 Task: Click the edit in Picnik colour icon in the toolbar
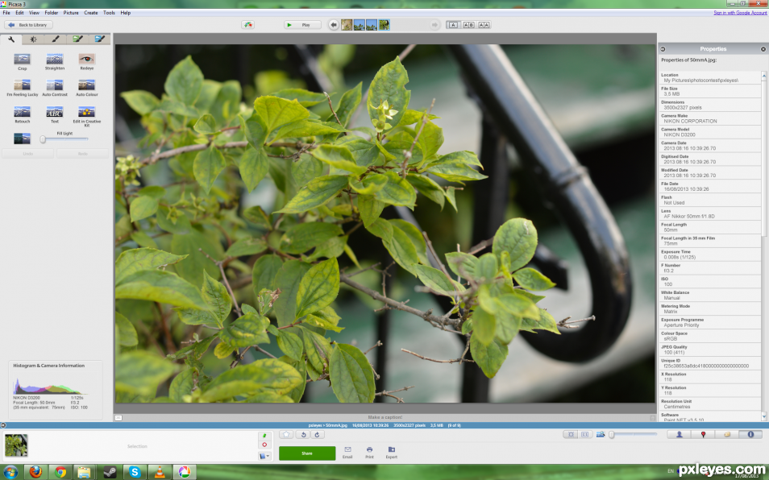coord(247,24)
